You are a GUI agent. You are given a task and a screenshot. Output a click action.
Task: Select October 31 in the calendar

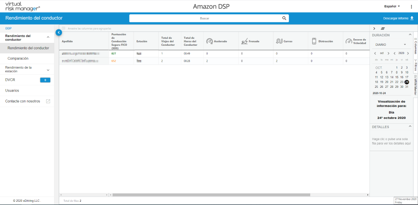[x=407, y=87]
